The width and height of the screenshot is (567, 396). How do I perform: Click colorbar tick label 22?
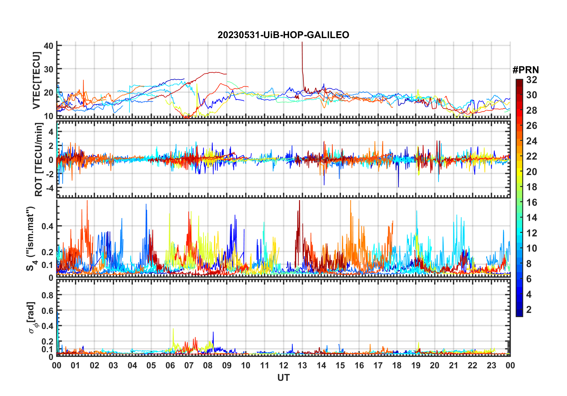click(x=532, y=156)
